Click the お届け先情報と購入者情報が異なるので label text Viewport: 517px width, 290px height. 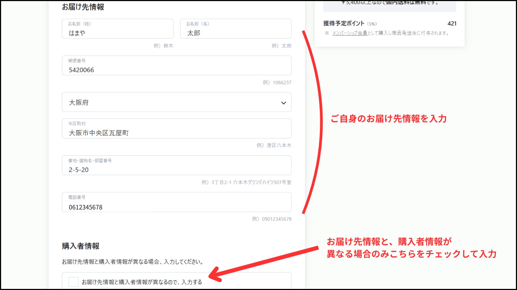(142, 282)
